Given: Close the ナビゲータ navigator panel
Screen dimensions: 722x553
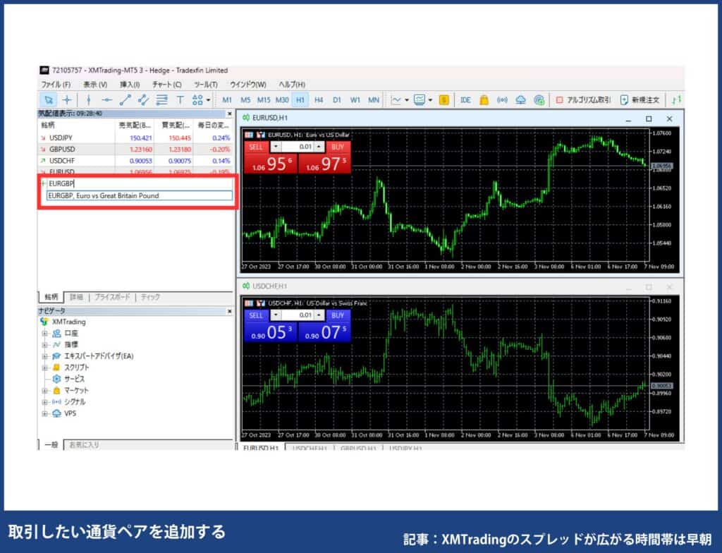Looking at the screenshot, I should (229, 312).
